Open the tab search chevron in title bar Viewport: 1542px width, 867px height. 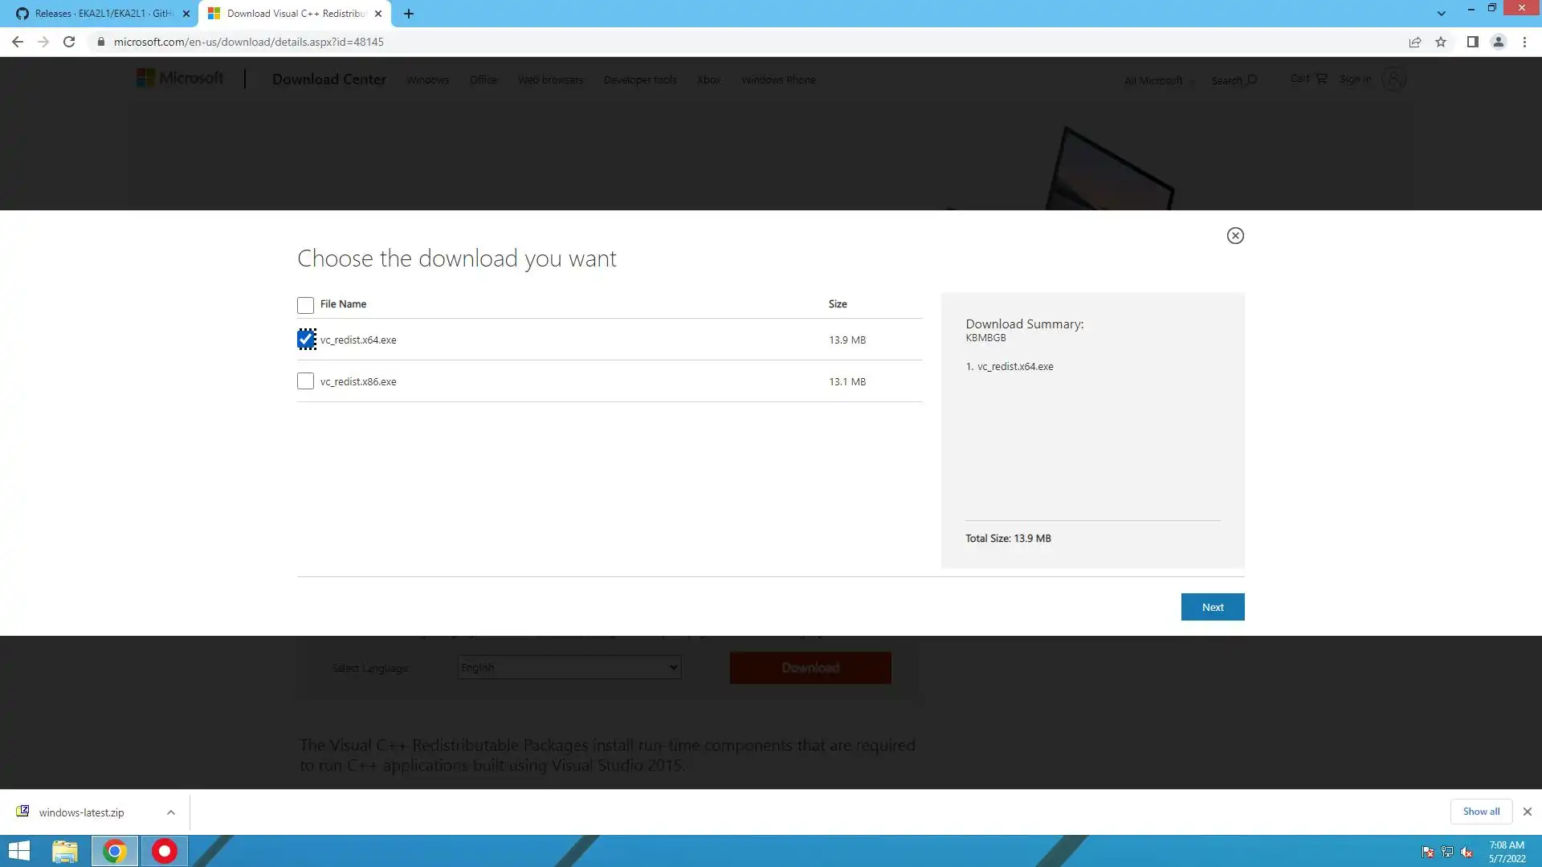tap(1442, 14)
